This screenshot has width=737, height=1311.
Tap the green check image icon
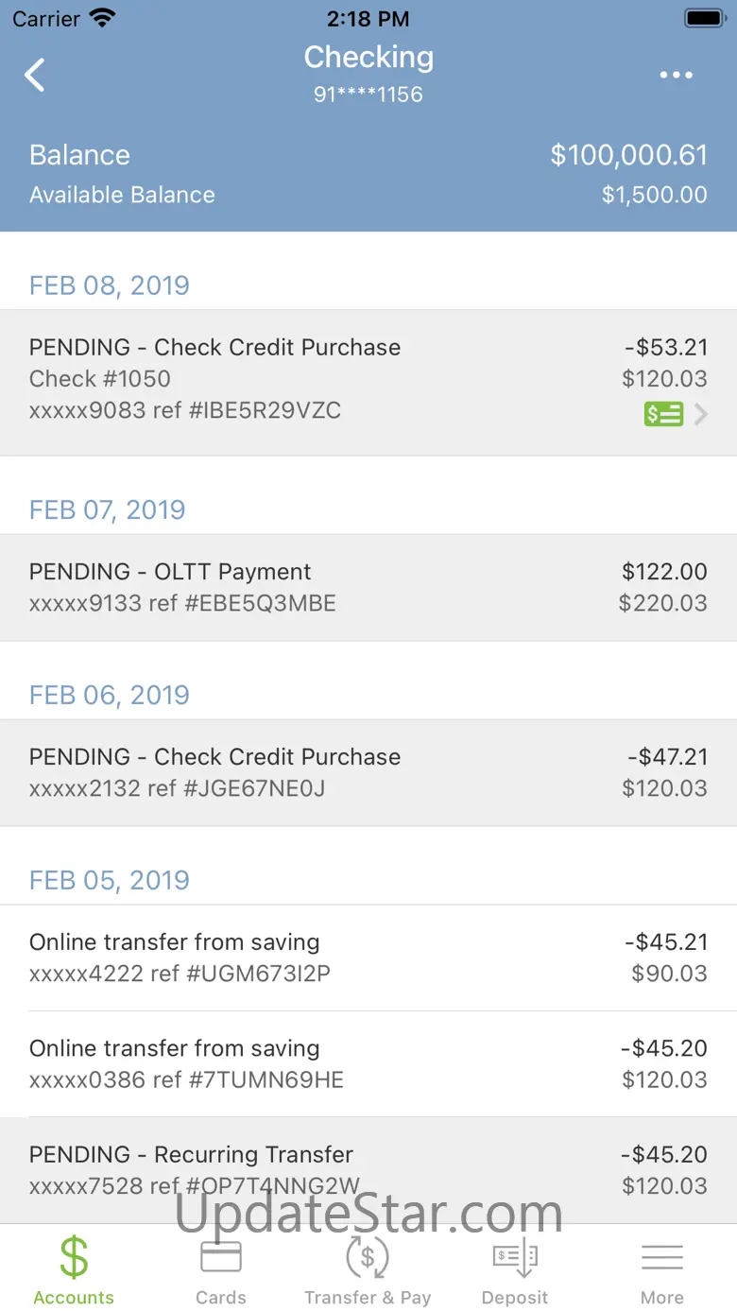[x=663, y=414]
